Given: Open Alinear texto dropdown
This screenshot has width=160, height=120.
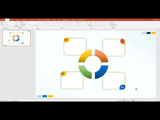Looking at the screenshot, I should point(68,24).
